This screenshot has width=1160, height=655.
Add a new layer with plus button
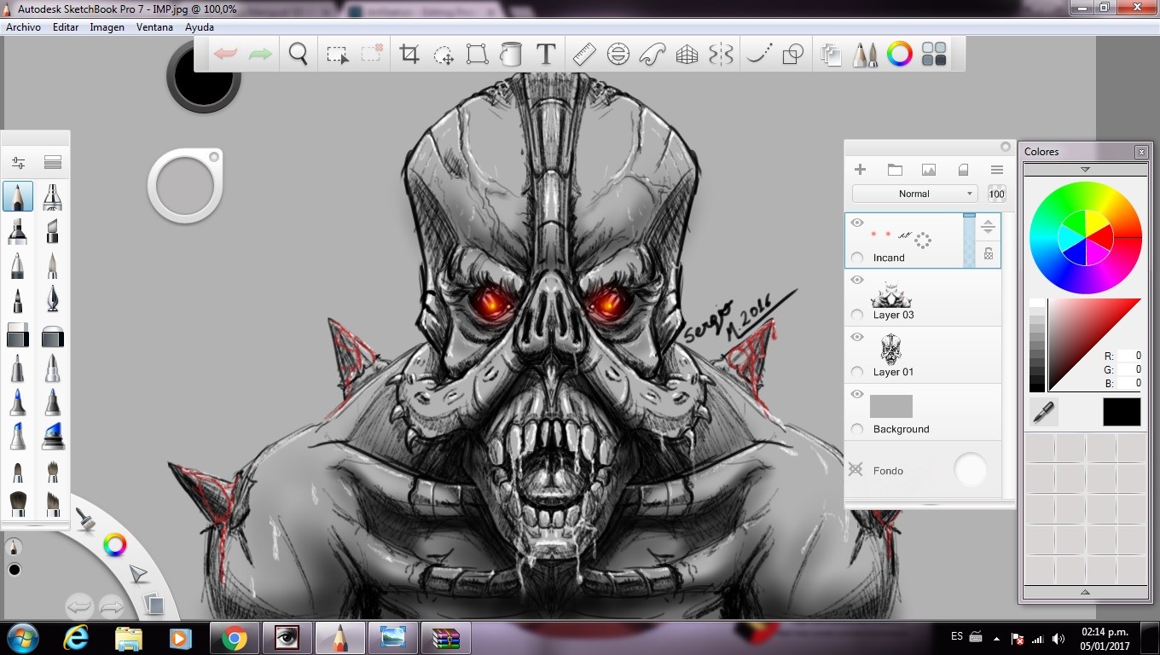tap(860, 170)
